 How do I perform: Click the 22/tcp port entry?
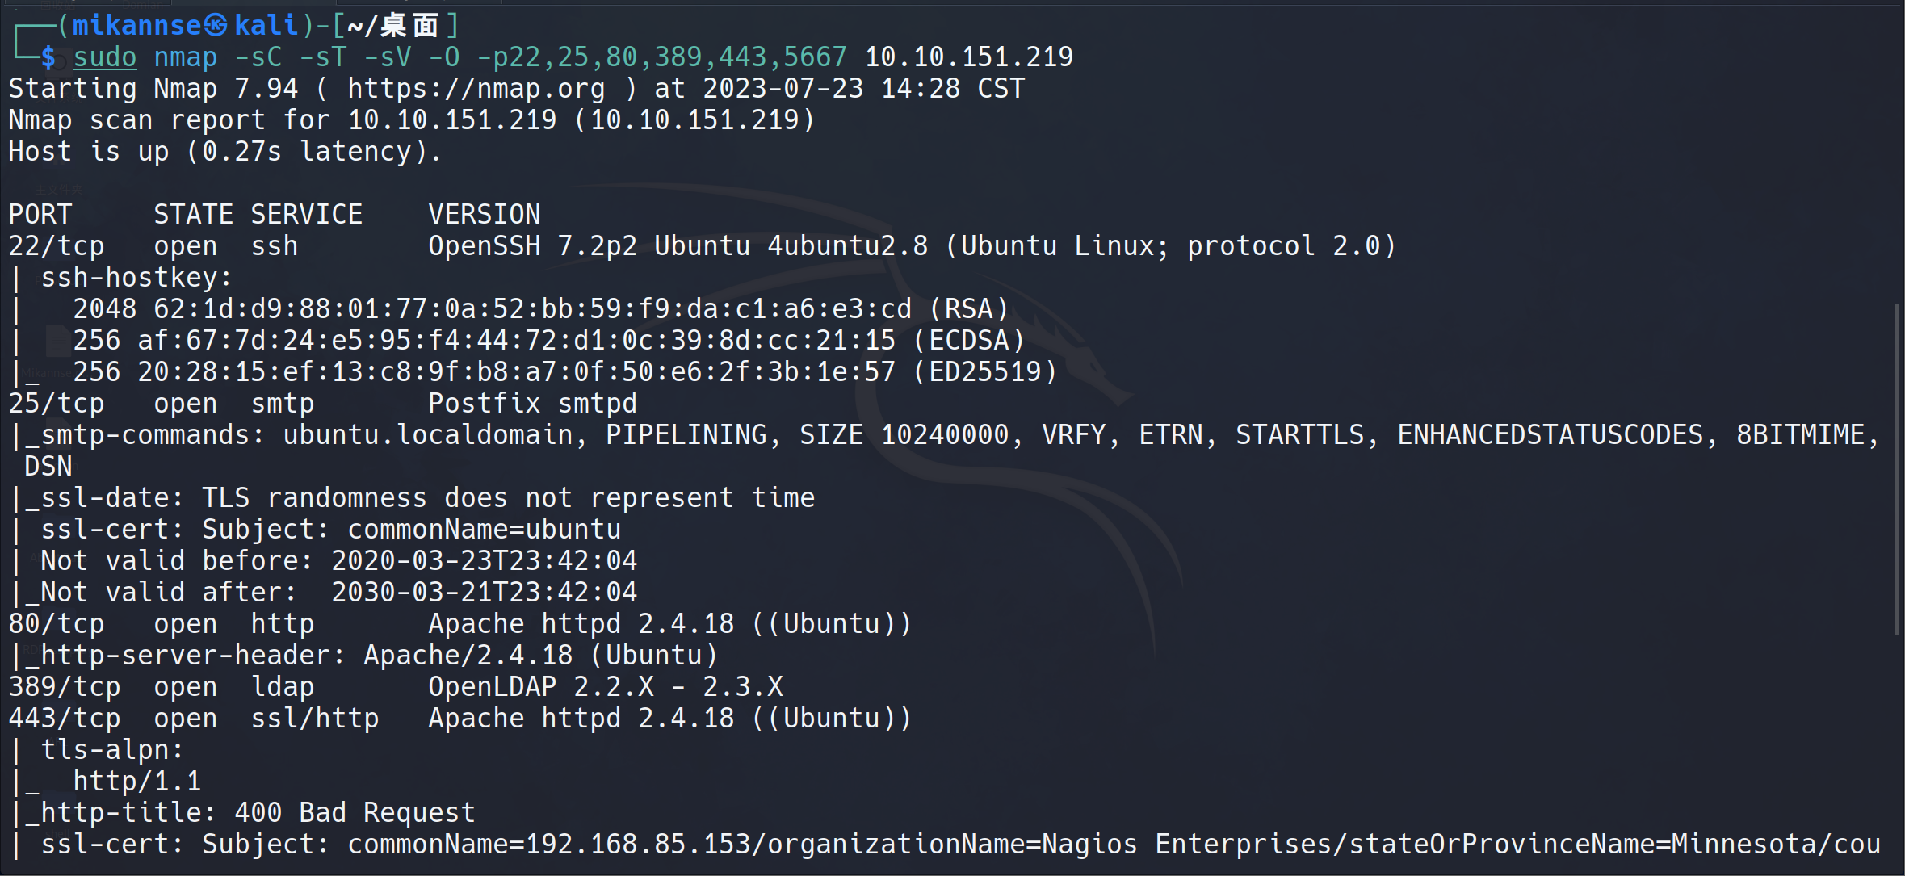click(57, 246)
